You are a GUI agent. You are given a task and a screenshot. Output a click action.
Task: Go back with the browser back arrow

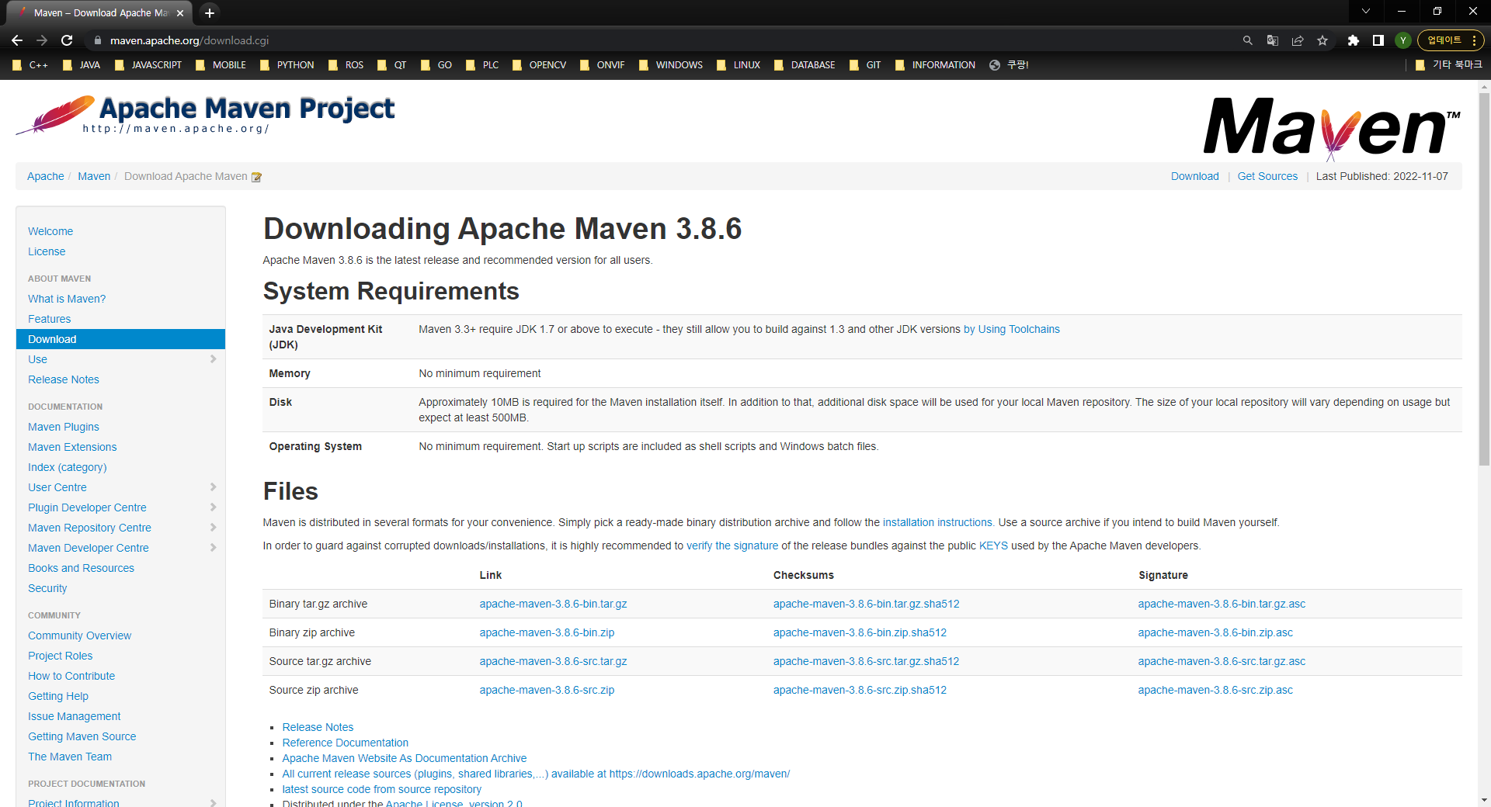[x=17, y=40]
